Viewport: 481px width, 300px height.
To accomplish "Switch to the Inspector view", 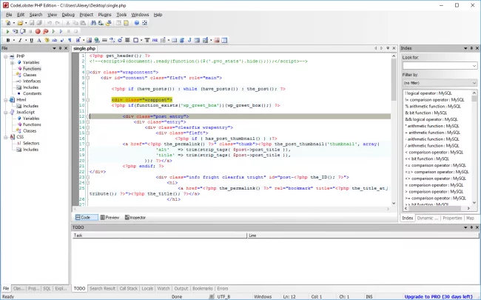I will 135,217.
